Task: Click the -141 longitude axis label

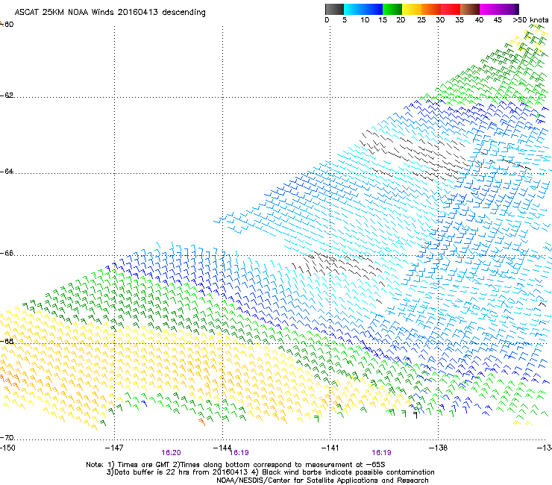Action: pyautogui.click(x=330, y=448)
